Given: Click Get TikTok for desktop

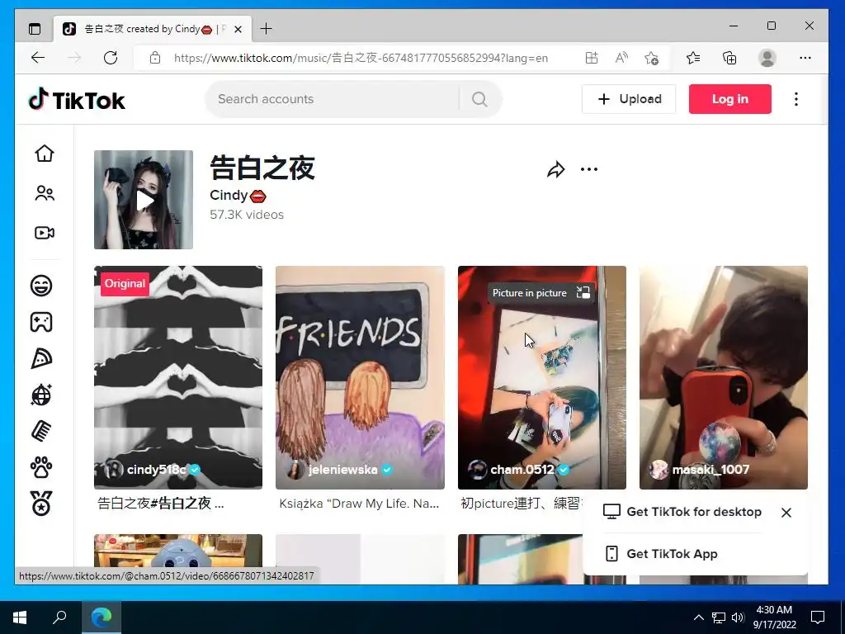Looking at the screenshot, I should [x=682, y=512].
